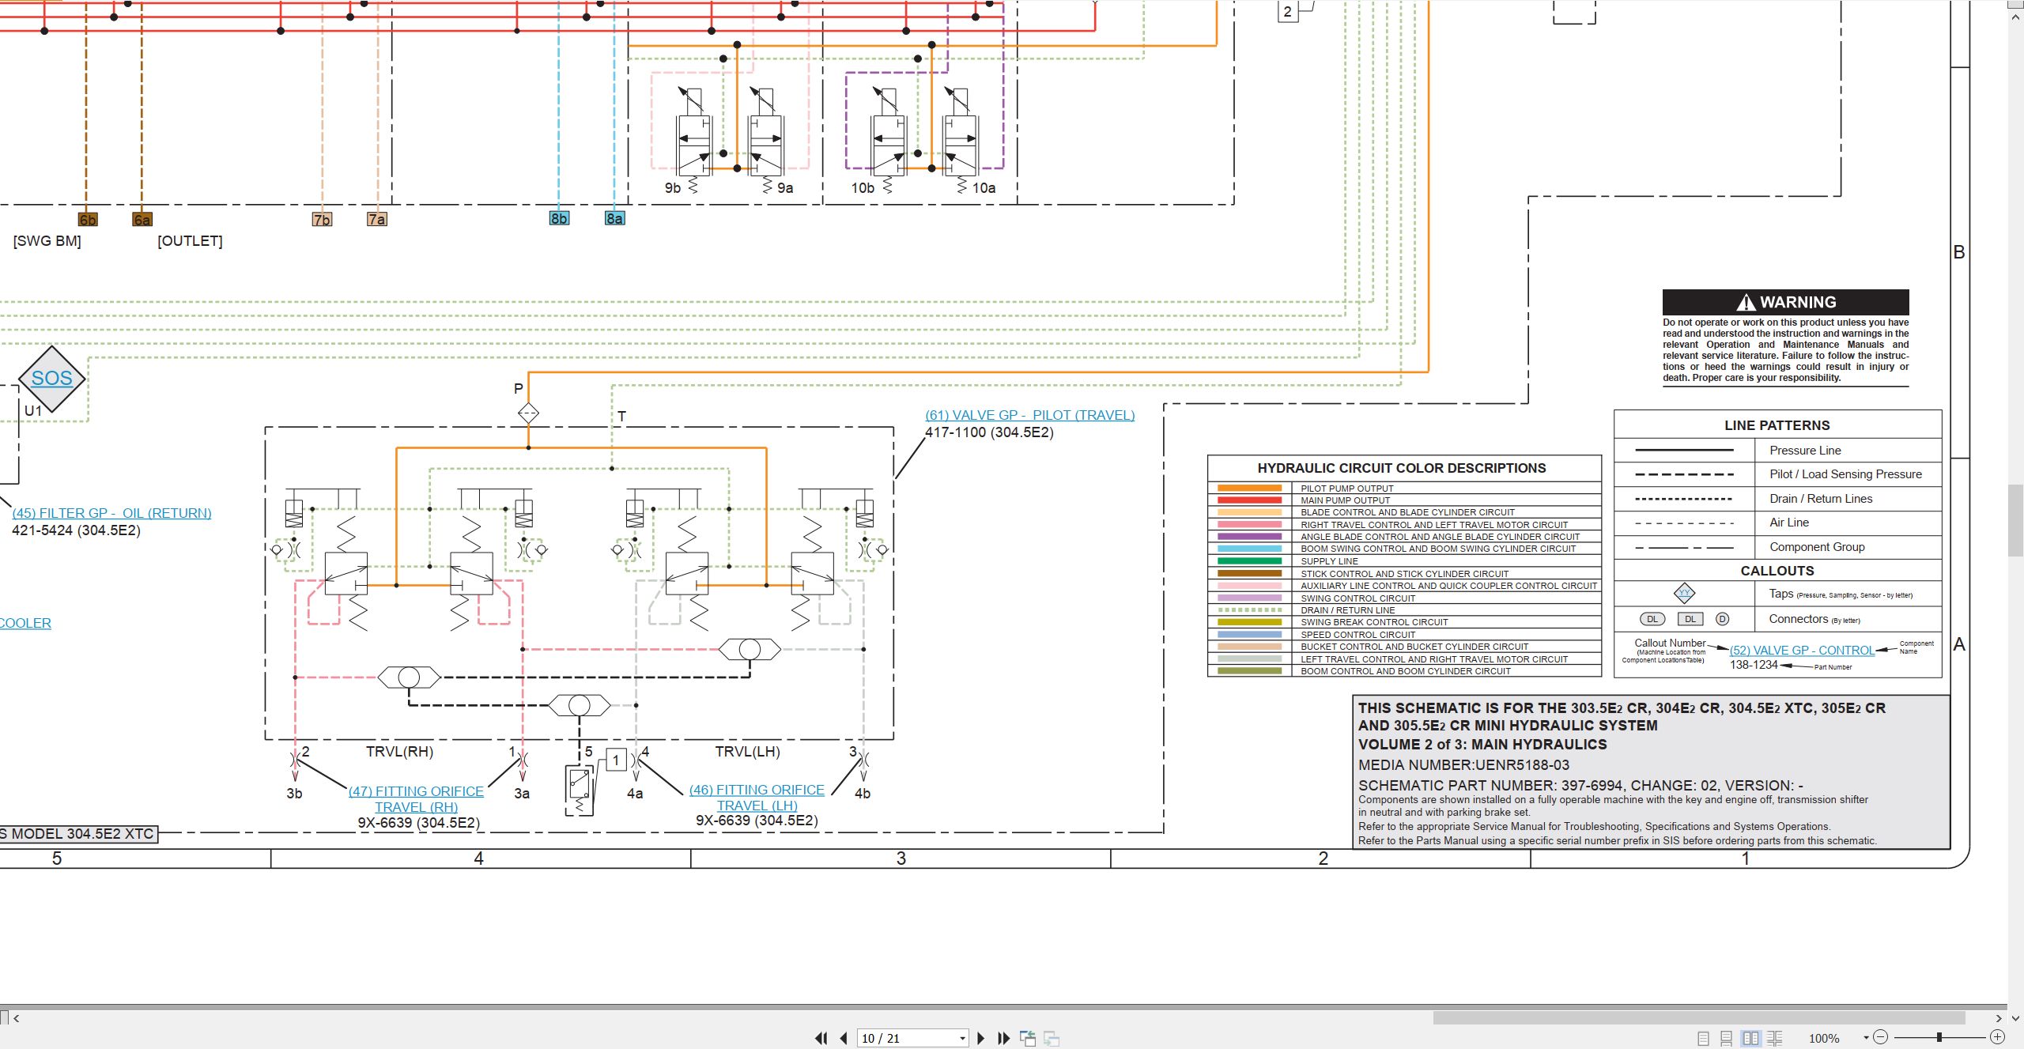This screenshot has height=1049, width=2024.
Task: Open the COOLER component link
Action: 25,623
